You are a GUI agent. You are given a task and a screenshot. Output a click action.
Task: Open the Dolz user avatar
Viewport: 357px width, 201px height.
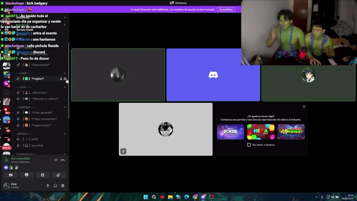(x=6, y=185)
